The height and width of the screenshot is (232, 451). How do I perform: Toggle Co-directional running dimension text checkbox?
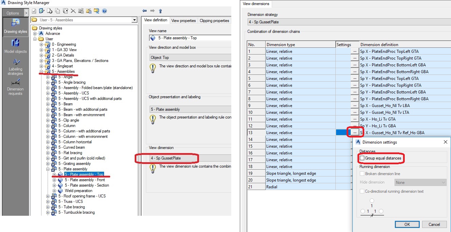tap(362, 191)
